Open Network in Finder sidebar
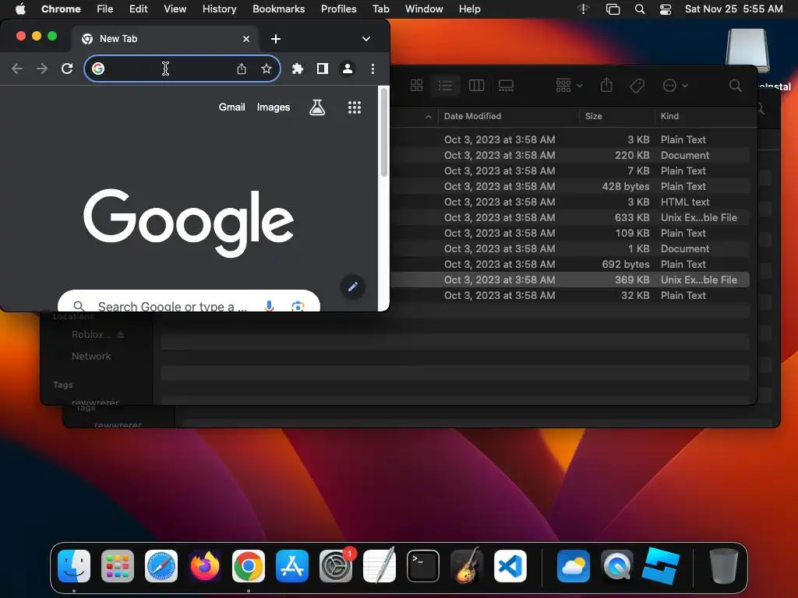 [91, 356]
